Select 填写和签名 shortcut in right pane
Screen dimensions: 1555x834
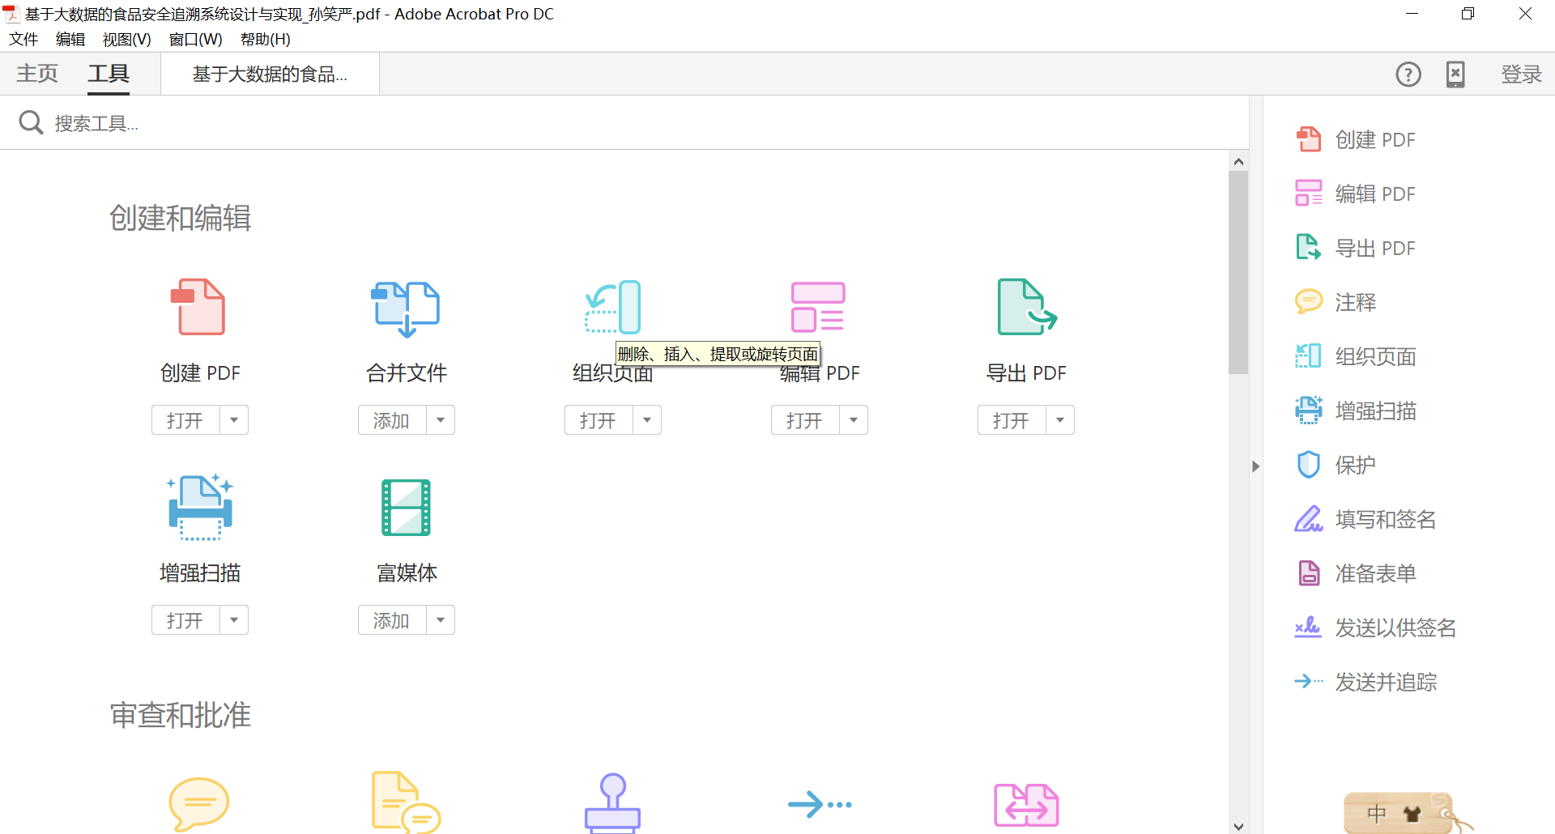pos(1365,519)
